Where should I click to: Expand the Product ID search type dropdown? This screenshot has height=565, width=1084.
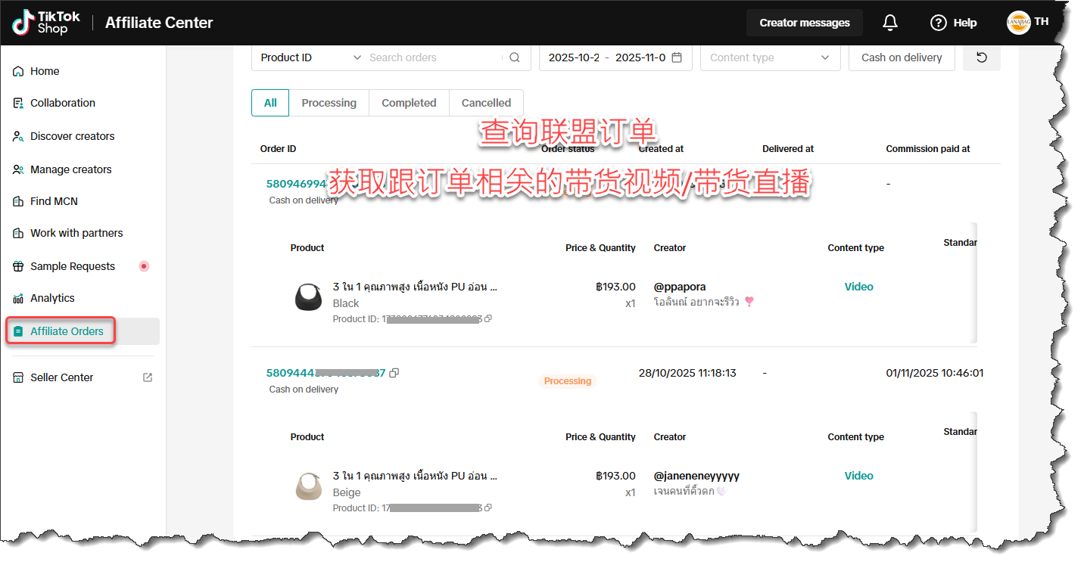tap(310, 57)
